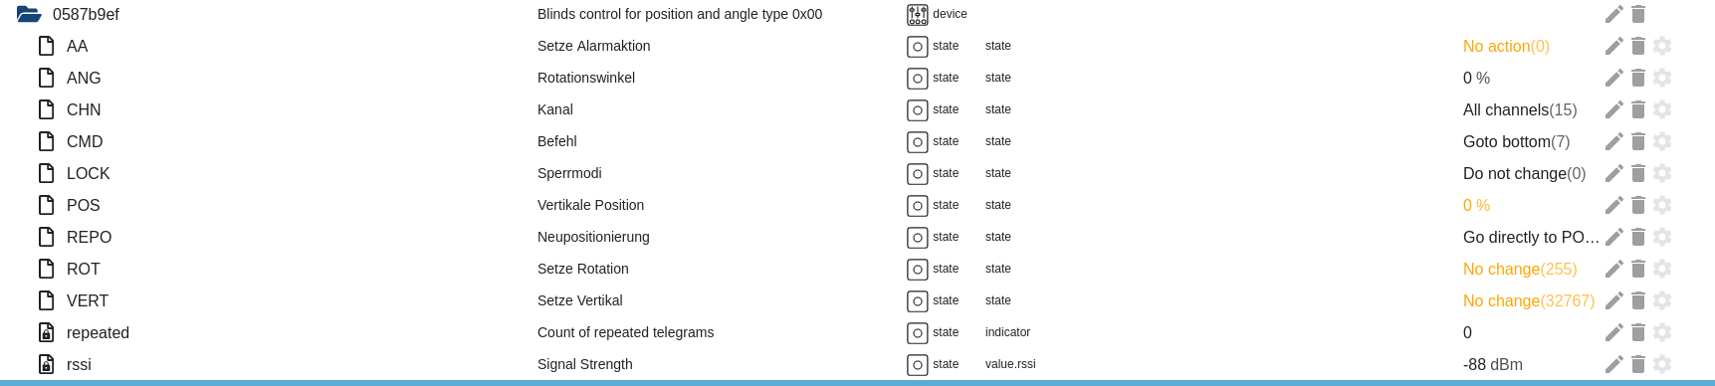Change the Goto bottom(7) command value

pos(1516,141)
